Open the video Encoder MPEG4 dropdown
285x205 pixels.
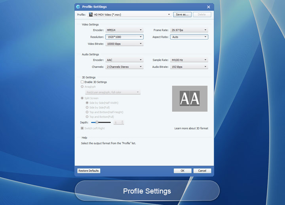[x=124, y=30]
